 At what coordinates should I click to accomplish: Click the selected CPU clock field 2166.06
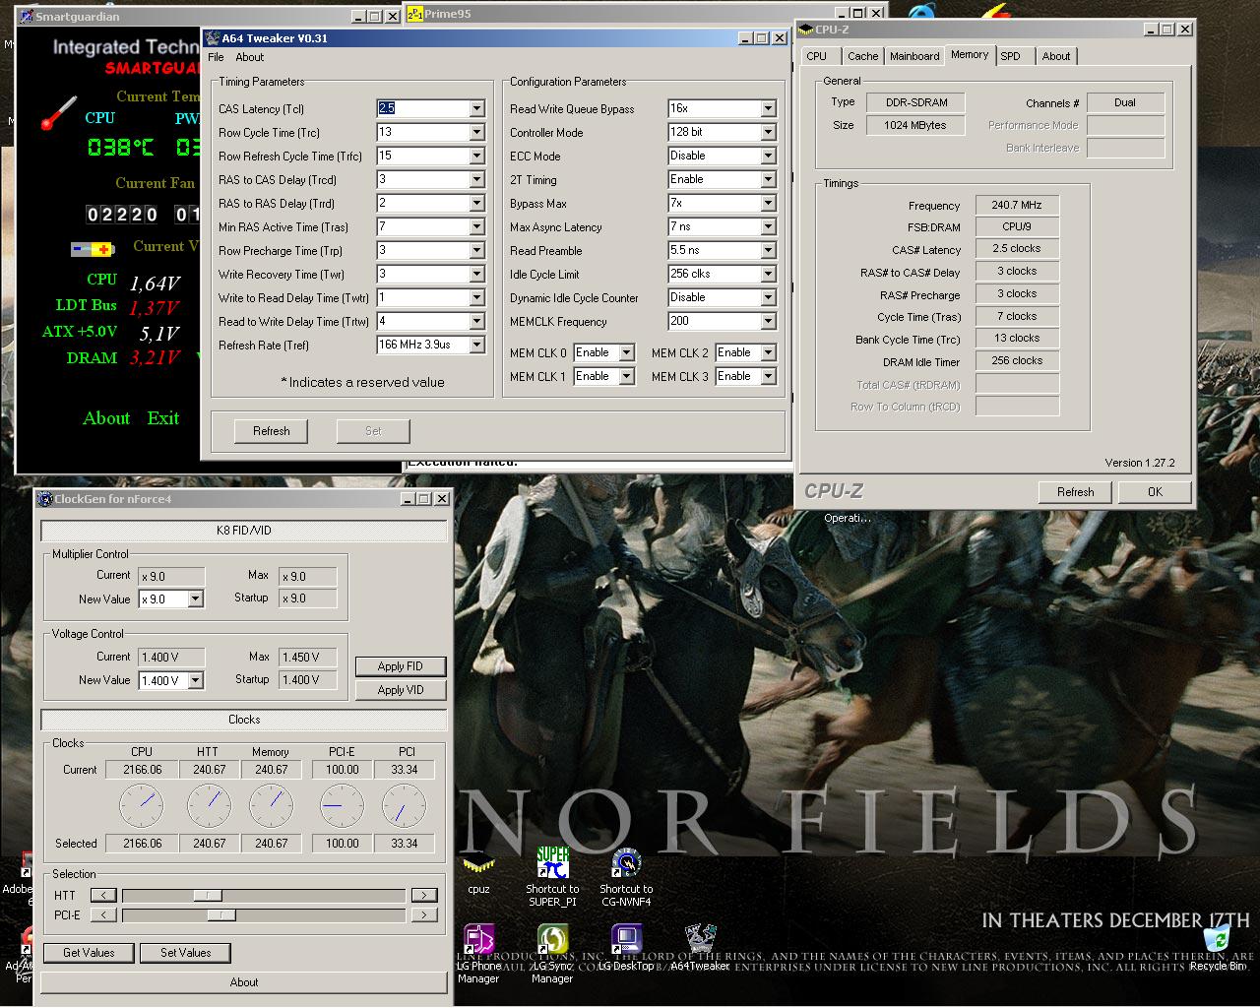click(143, 844)
